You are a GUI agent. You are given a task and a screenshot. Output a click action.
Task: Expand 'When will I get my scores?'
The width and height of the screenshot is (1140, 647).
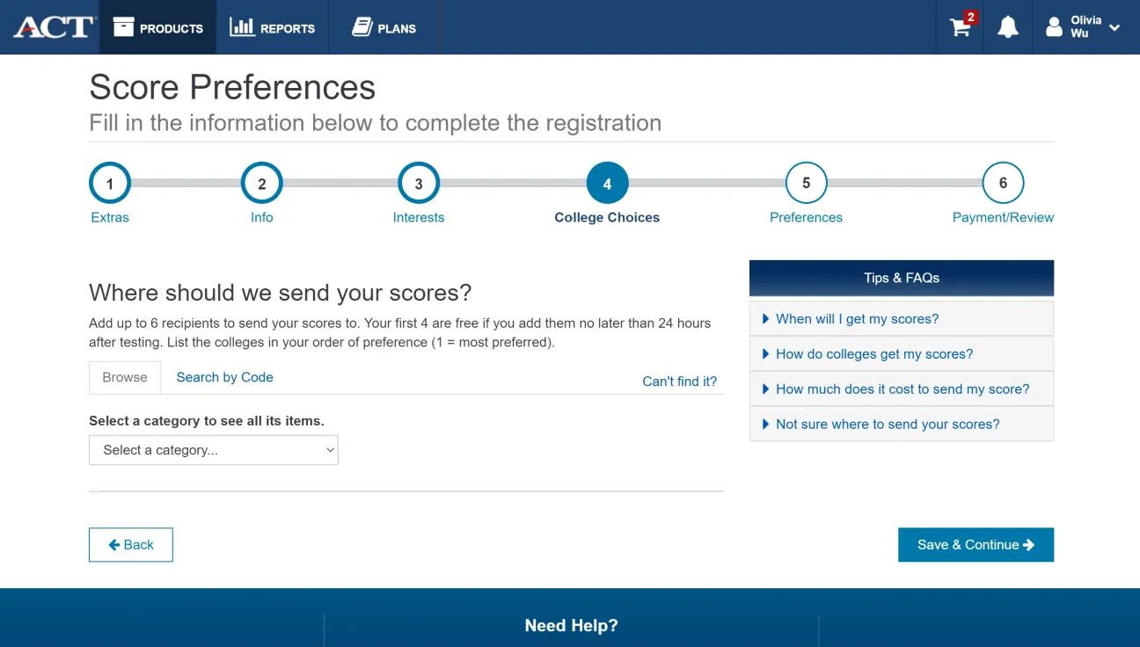902,319
